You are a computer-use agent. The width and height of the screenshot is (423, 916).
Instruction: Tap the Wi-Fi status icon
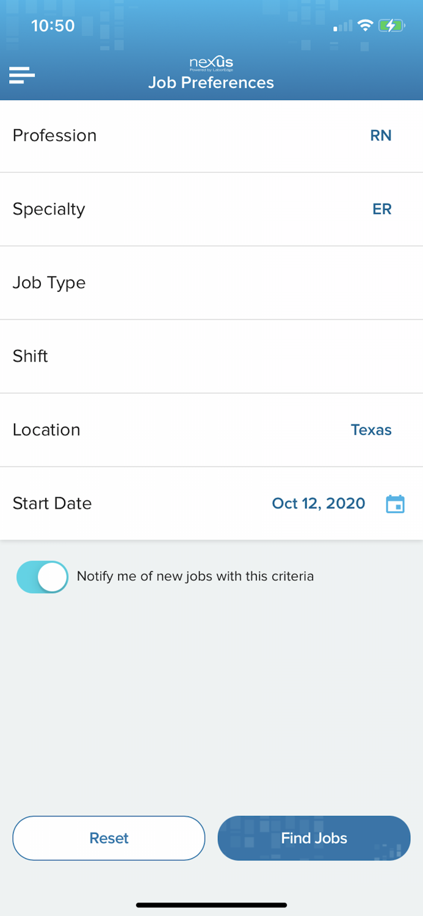click(x=365, y=26)
